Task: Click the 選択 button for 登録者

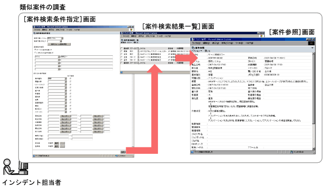Action: pos(56,146)
